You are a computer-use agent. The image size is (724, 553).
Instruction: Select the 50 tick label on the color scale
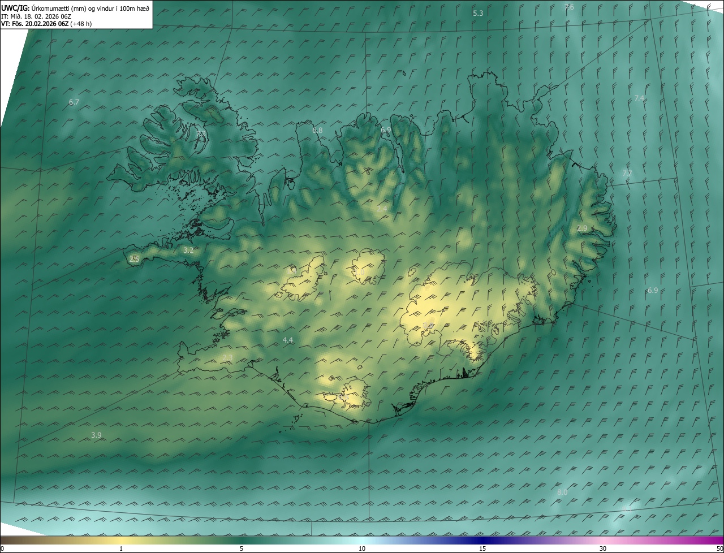point(719,549)
